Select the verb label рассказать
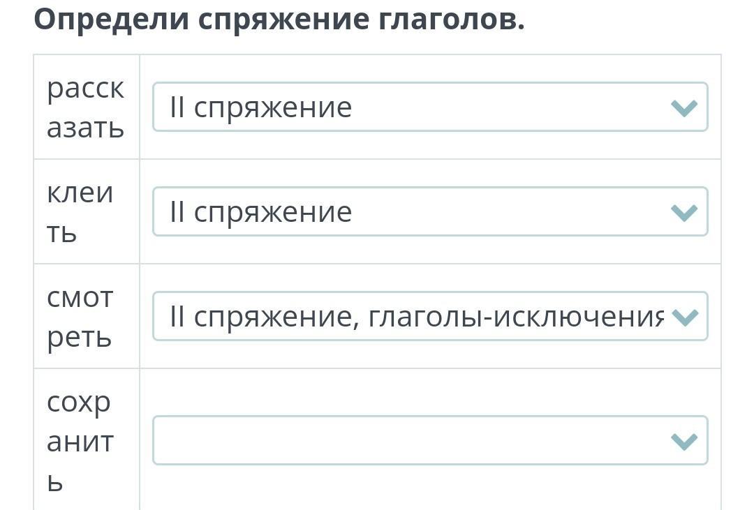The width and height of the screenshot is (754, 510). (x=86, y=107)
